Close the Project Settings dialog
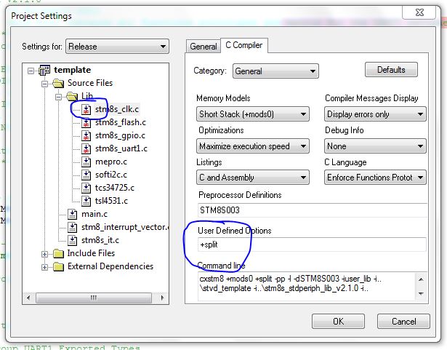The height and width of the screenshot is (350, 447). point(419,12)
